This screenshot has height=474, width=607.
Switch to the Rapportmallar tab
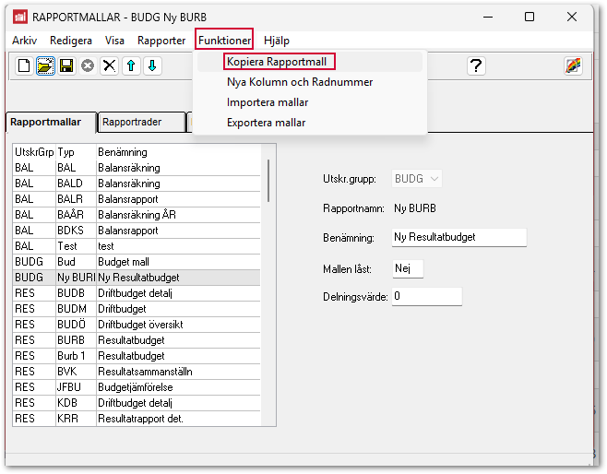pos(51,123)
